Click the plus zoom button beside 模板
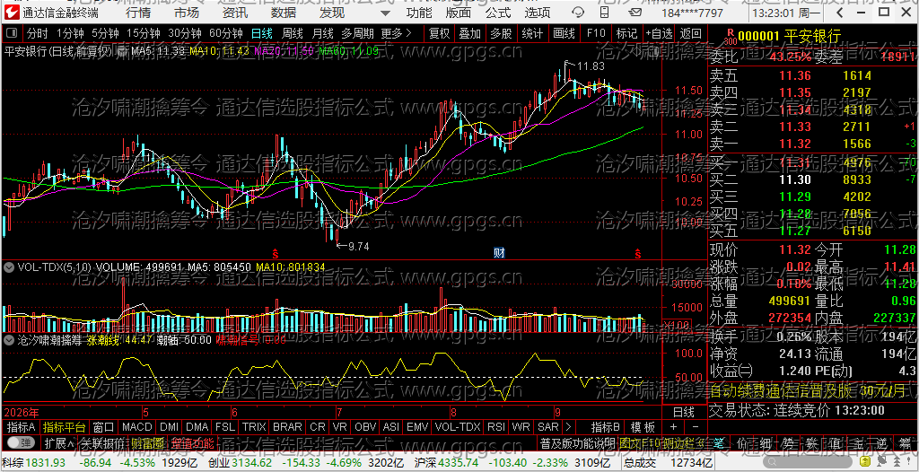Image resolution: width=919 pixels, height=472 pixels. (673, 426)
